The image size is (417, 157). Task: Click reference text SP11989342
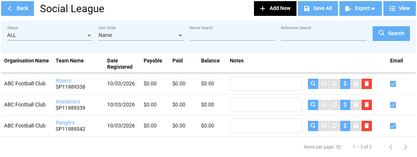(x=71, y=129)
